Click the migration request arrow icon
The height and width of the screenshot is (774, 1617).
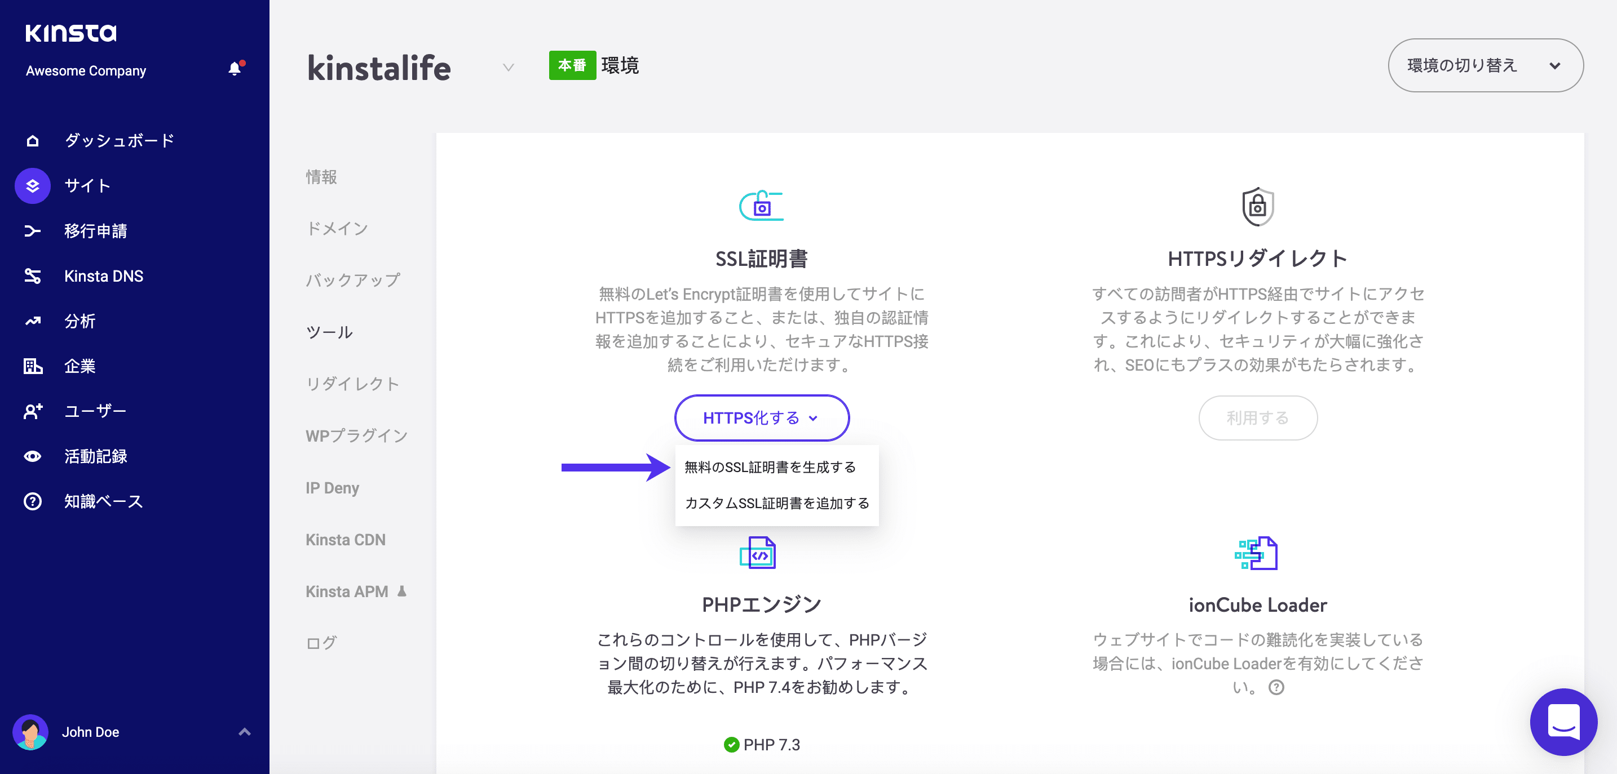pos(33,231)
